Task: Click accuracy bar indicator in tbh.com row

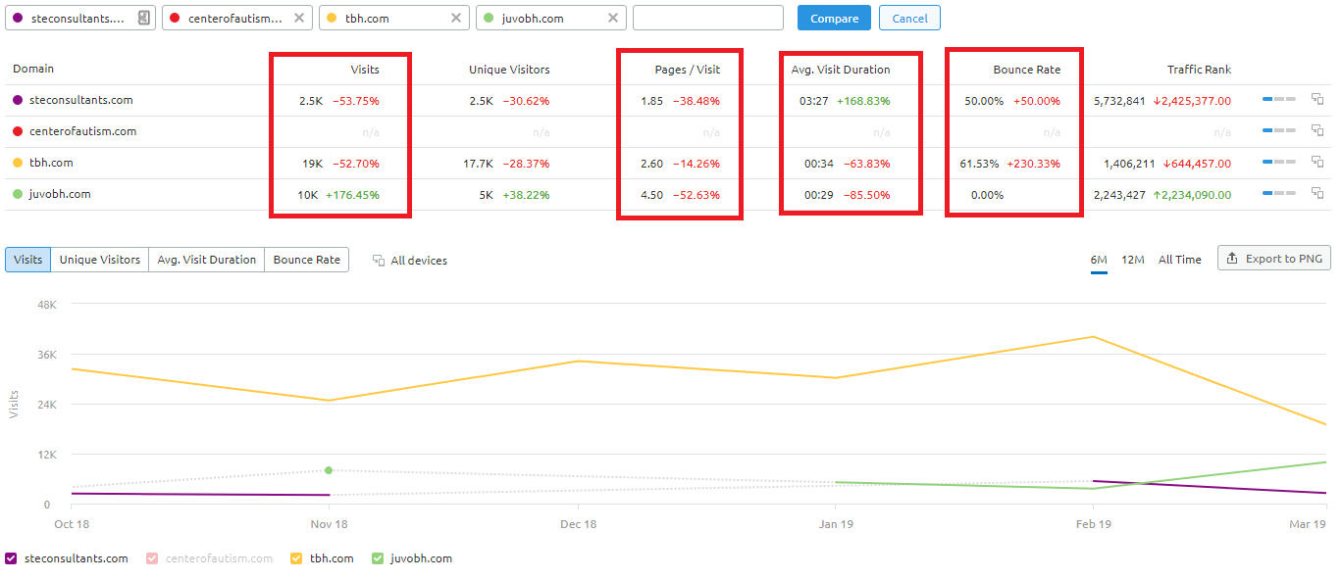Action: pyautogui.click(x=1279, y=163)
